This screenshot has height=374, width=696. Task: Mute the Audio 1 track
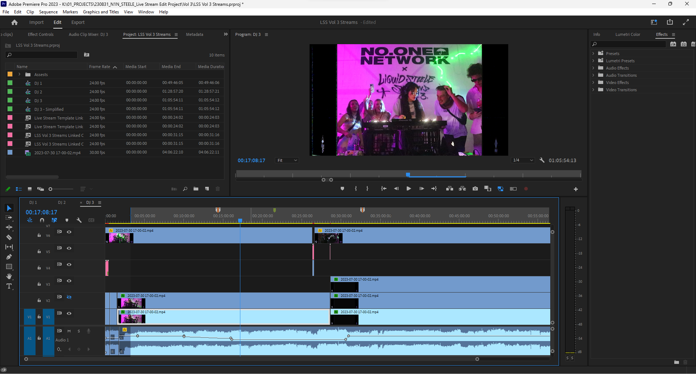(x=69, y=331)
